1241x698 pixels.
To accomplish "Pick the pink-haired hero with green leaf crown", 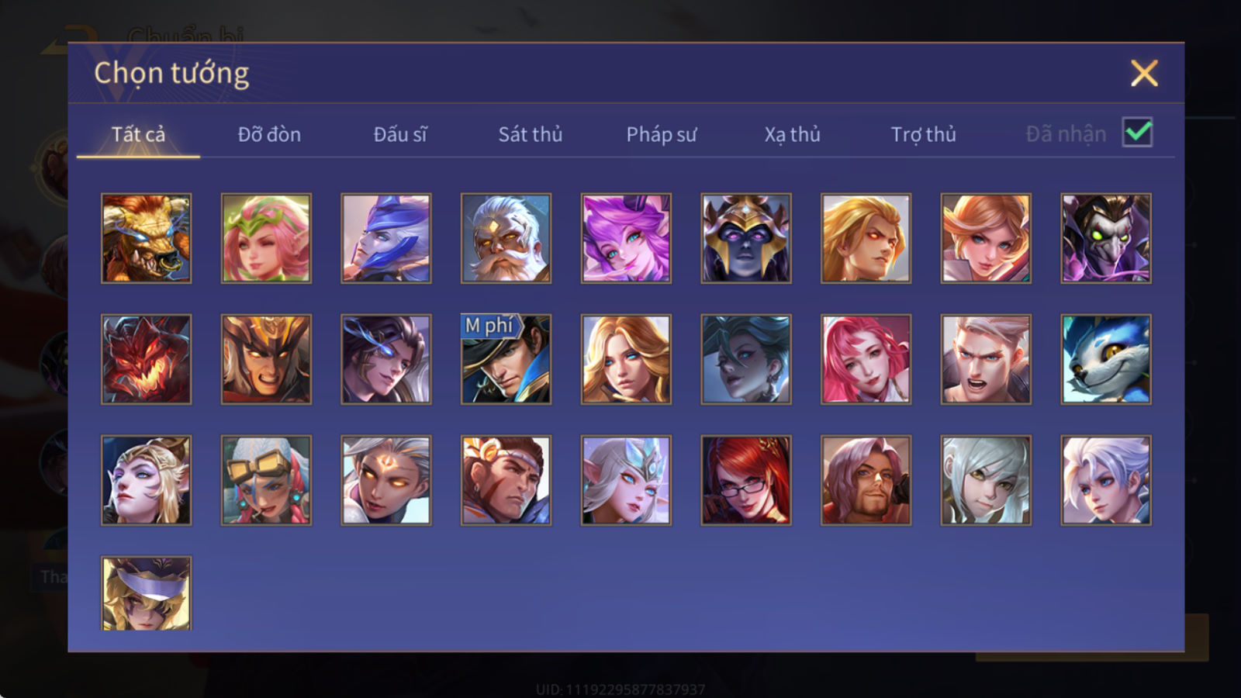I will (266, 238).
